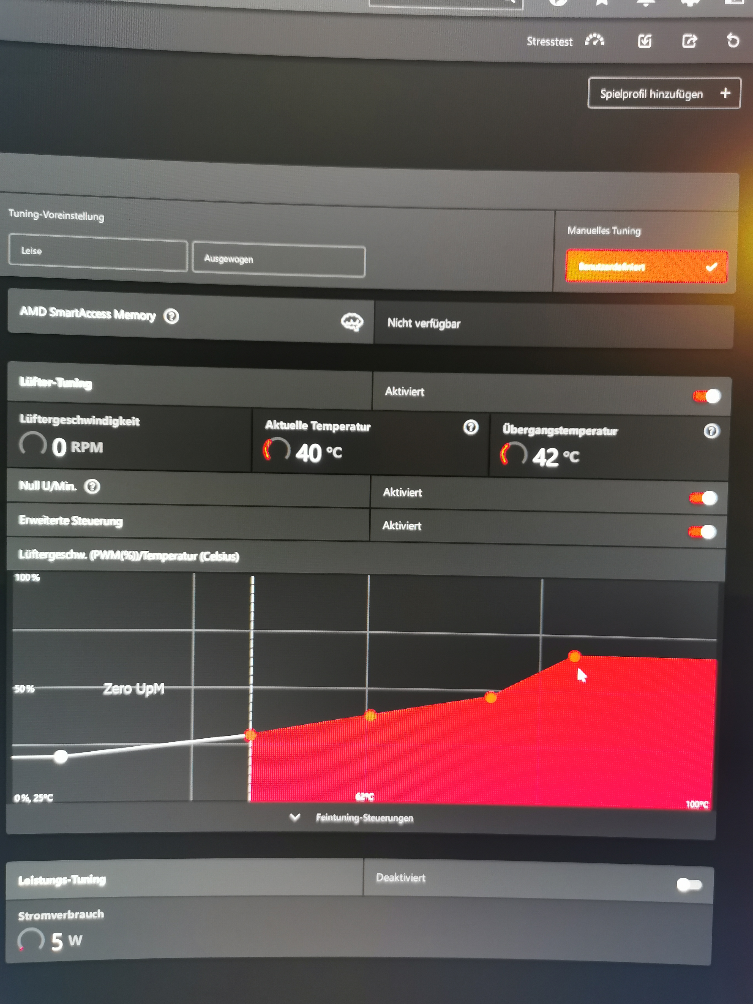Viewport: 753px width, 1004px height.
Task: Toggle Erweiterte Steuerung switch off
Action: pyautogui.click(x=702, y=531)
